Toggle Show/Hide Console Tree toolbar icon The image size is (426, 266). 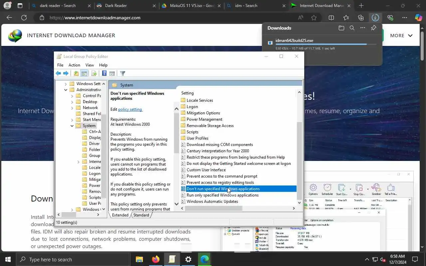pos(84,73)
